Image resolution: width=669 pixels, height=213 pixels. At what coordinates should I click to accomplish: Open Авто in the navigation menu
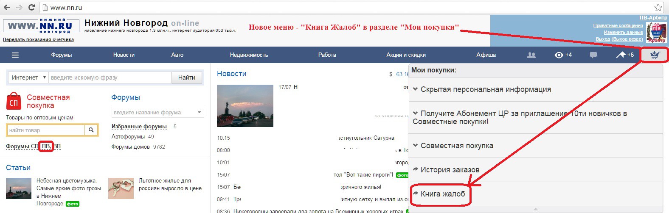pos(177,55)
